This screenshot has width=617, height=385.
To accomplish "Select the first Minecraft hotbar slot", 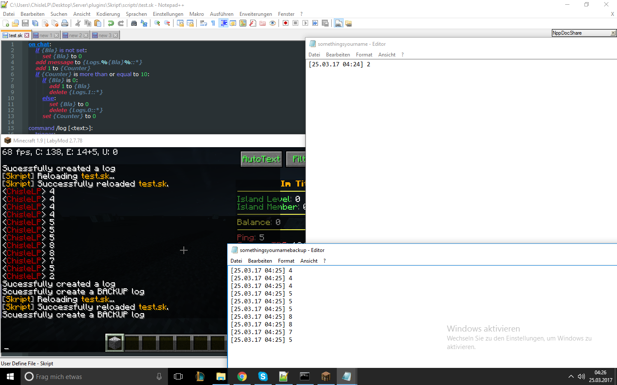I will pos(115,343).
